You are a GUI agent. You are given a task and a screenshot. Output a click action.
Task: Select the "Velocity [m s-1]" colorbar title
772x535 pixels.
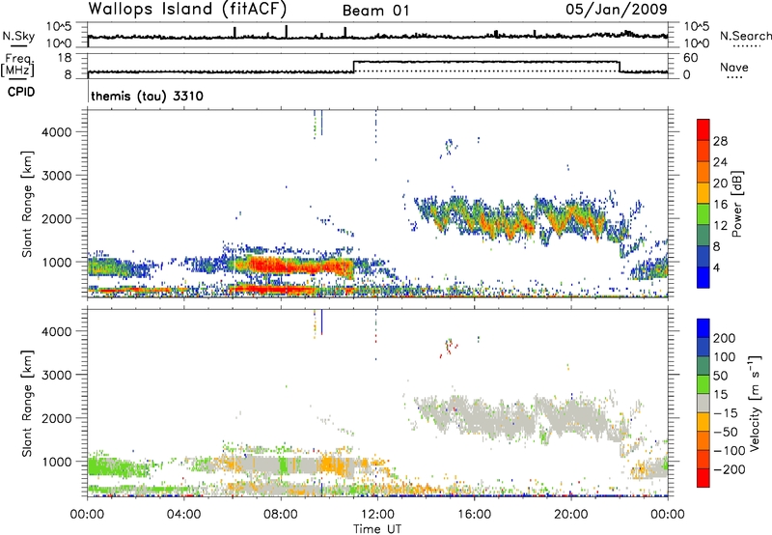coord(756,403)
